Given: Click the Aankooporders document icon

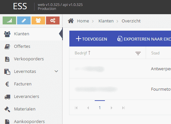Looking at the screenshot, I should tap(7, 122).
